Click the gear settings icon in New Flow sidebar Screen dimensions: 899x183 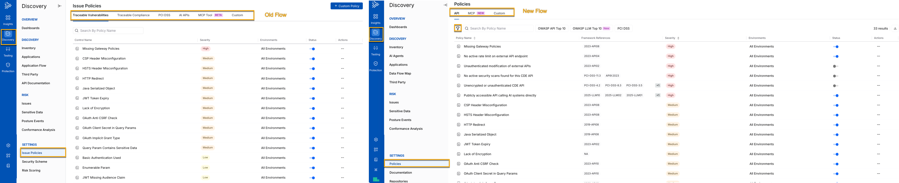coord(376,139)
